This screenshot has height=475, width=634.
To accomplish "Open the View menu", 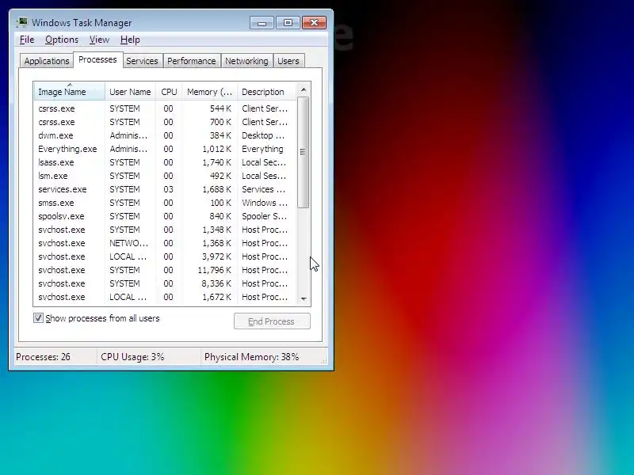I will (99, 40).
